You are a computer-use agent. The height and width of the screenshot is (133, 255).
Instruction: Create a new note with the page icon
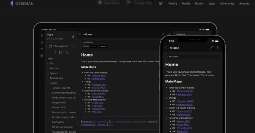[x=55, y=52]
